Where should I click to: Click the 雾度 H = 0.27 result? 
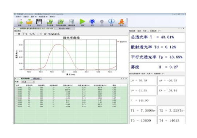(157, 67)
